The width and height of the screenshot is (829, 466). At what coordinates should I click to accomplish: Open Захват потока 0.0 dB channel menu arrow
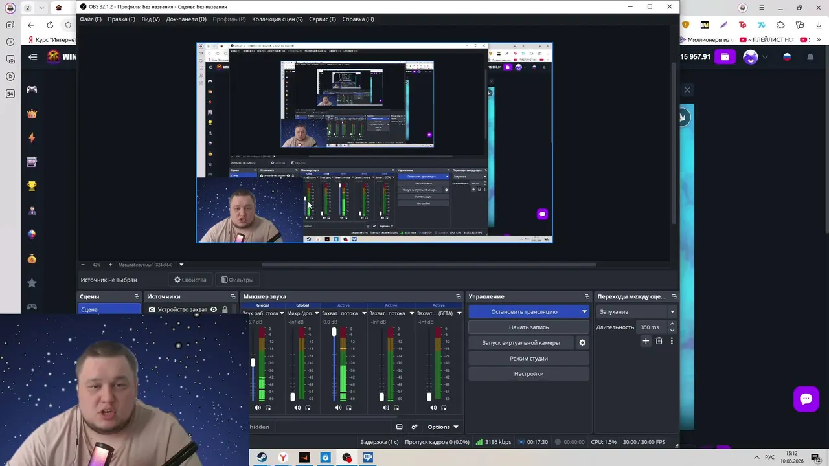(x=364, y=313)
